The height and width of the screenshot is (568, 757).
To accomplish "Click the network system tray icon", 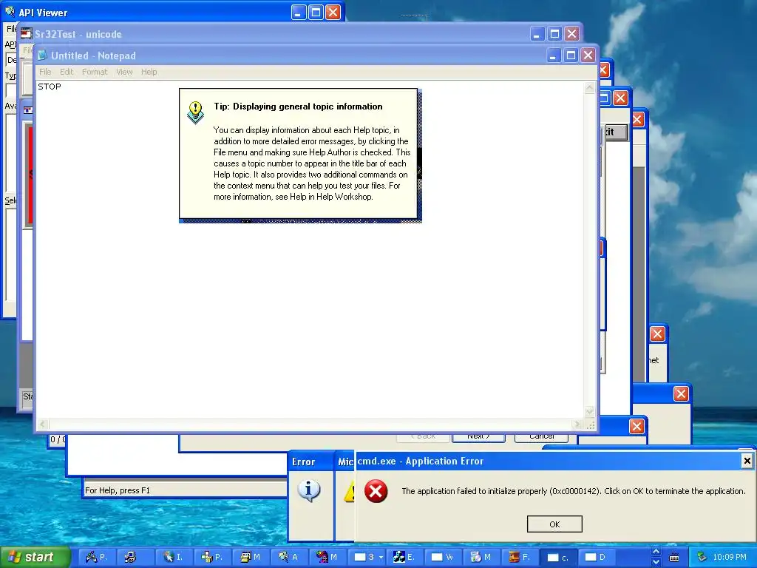I will tap(702, 558).
